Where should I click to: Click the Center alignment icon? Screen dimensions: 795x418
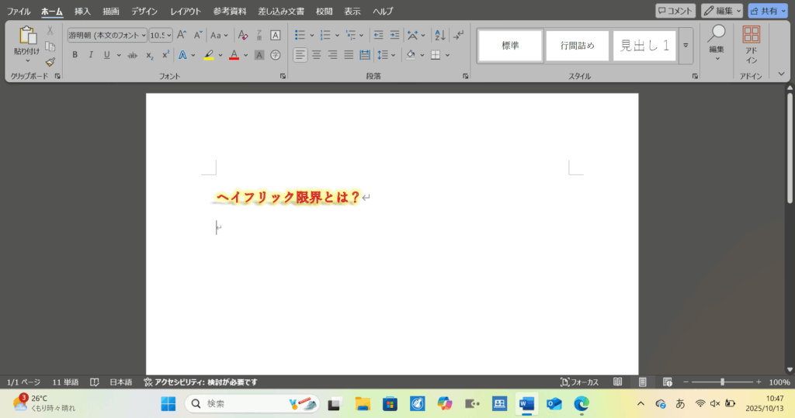point(316,55)
